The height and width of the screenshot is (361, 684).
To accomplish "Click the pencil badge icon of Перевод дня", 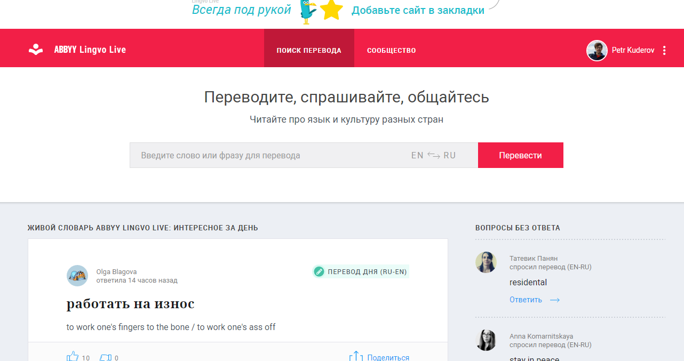I will (x=319, y=271).
